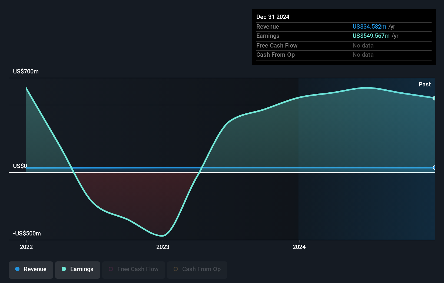Screen dimensions: 444x283
Task: Select the 2024 x-axis label
Action: [x=299, y=247]
